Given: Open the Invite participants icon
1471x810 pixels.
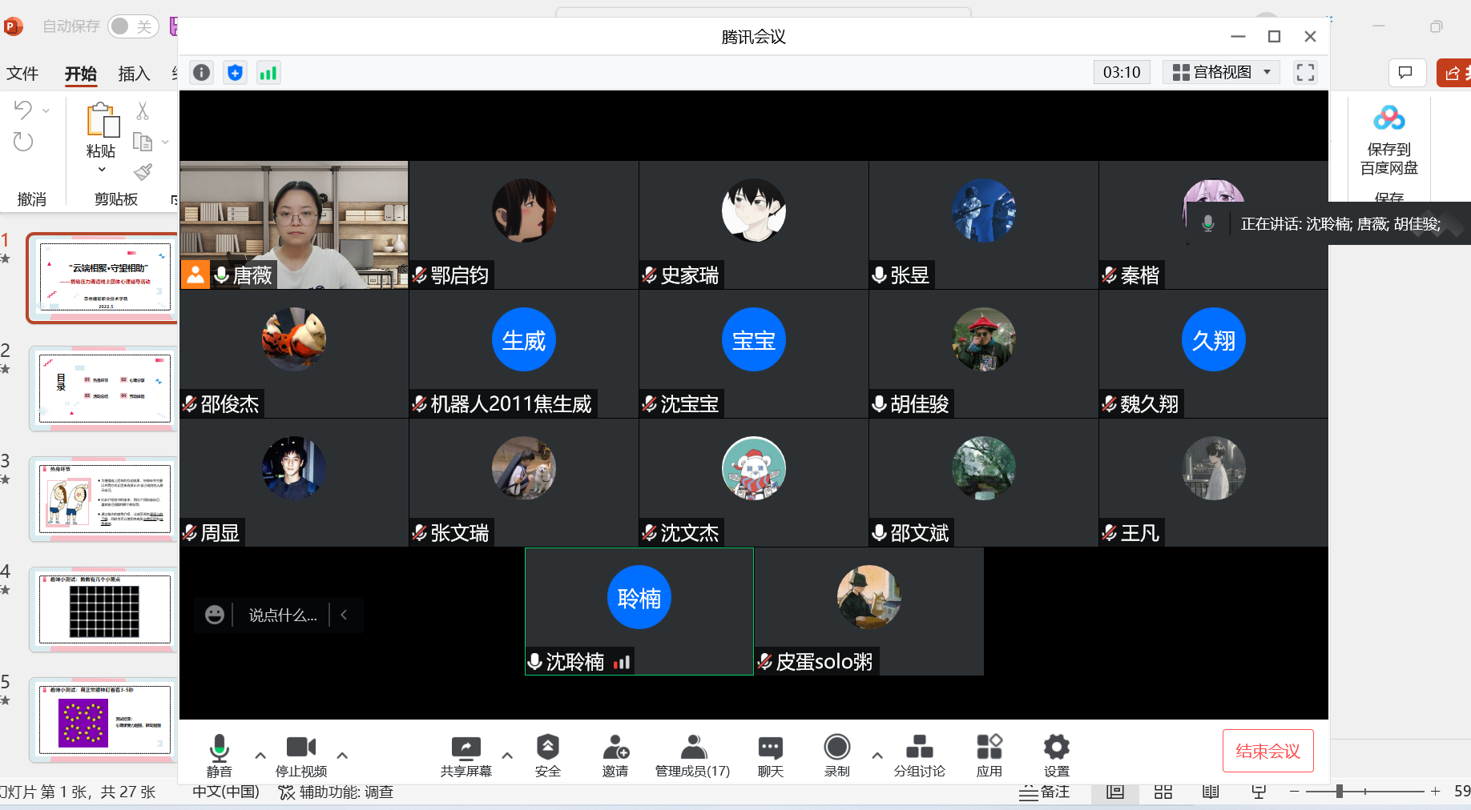Looking at the screenshot, I should click(x=615, y=755).
